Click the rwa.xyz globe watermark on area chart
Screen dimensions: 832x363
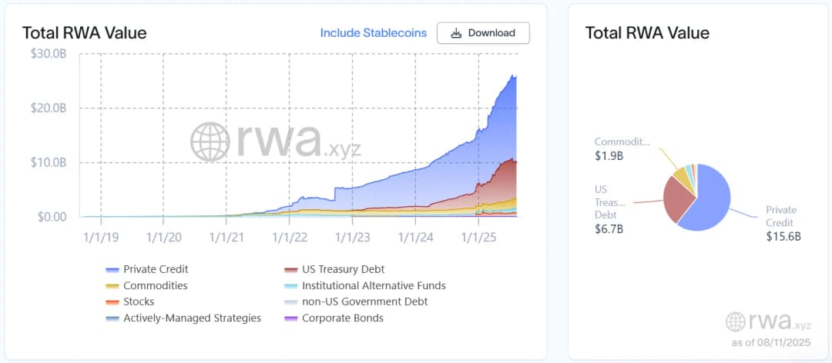click(x=210, y=141)
